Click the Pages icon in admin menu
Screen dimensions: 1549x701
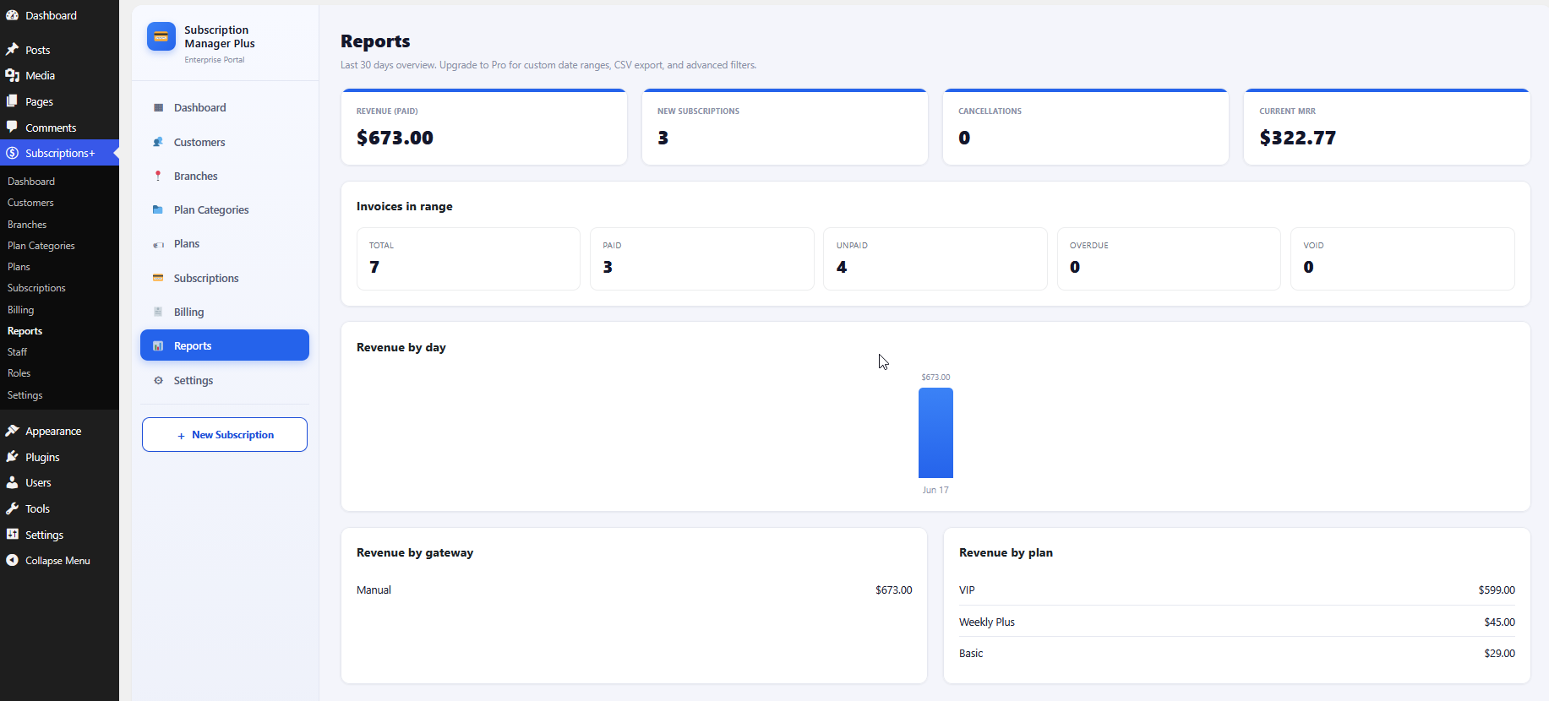(12, 101)
